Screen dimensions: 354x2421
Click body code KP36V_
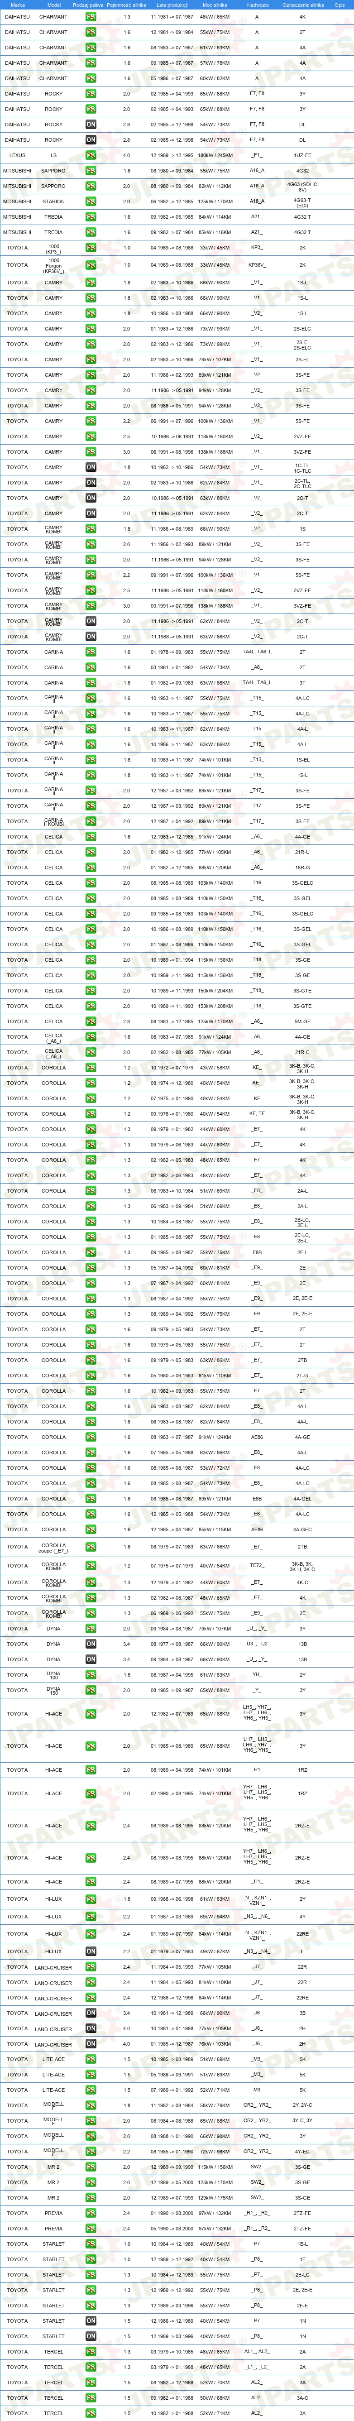pyautogui.click(x=257, y=265)
